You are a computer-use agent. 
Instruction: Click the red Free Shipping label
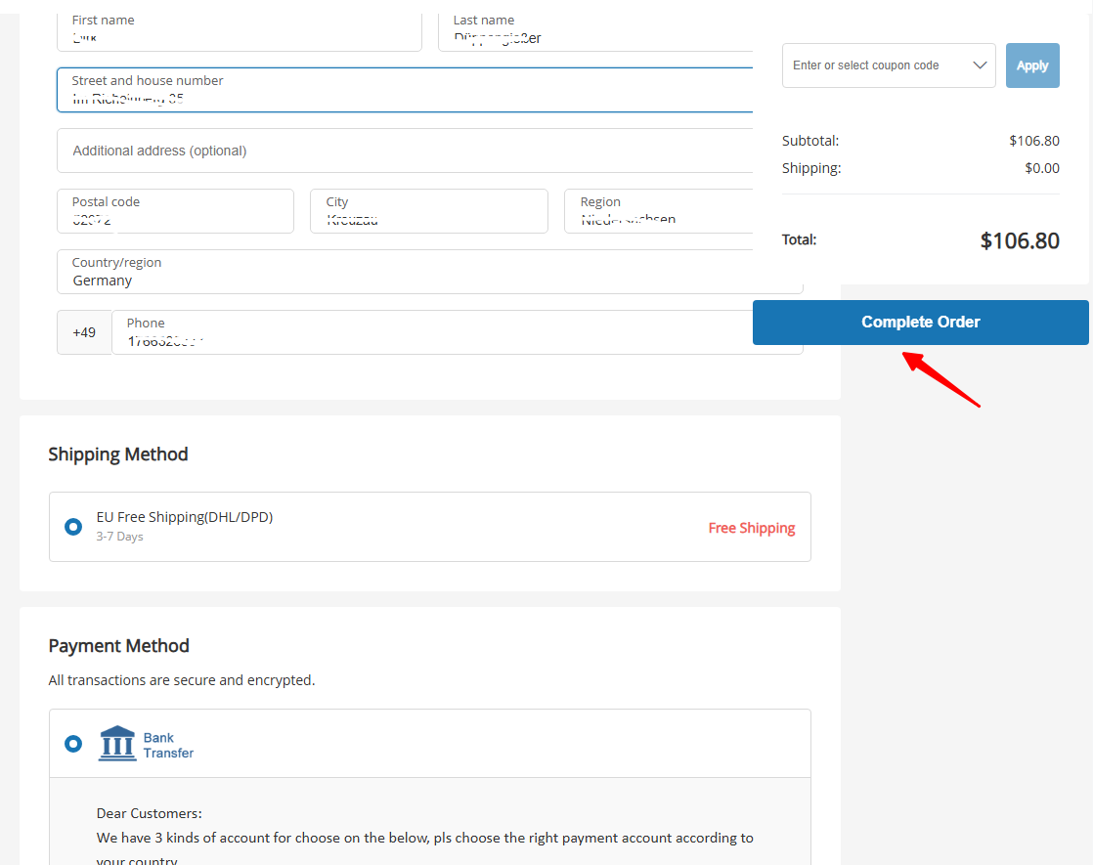point(751,528)
